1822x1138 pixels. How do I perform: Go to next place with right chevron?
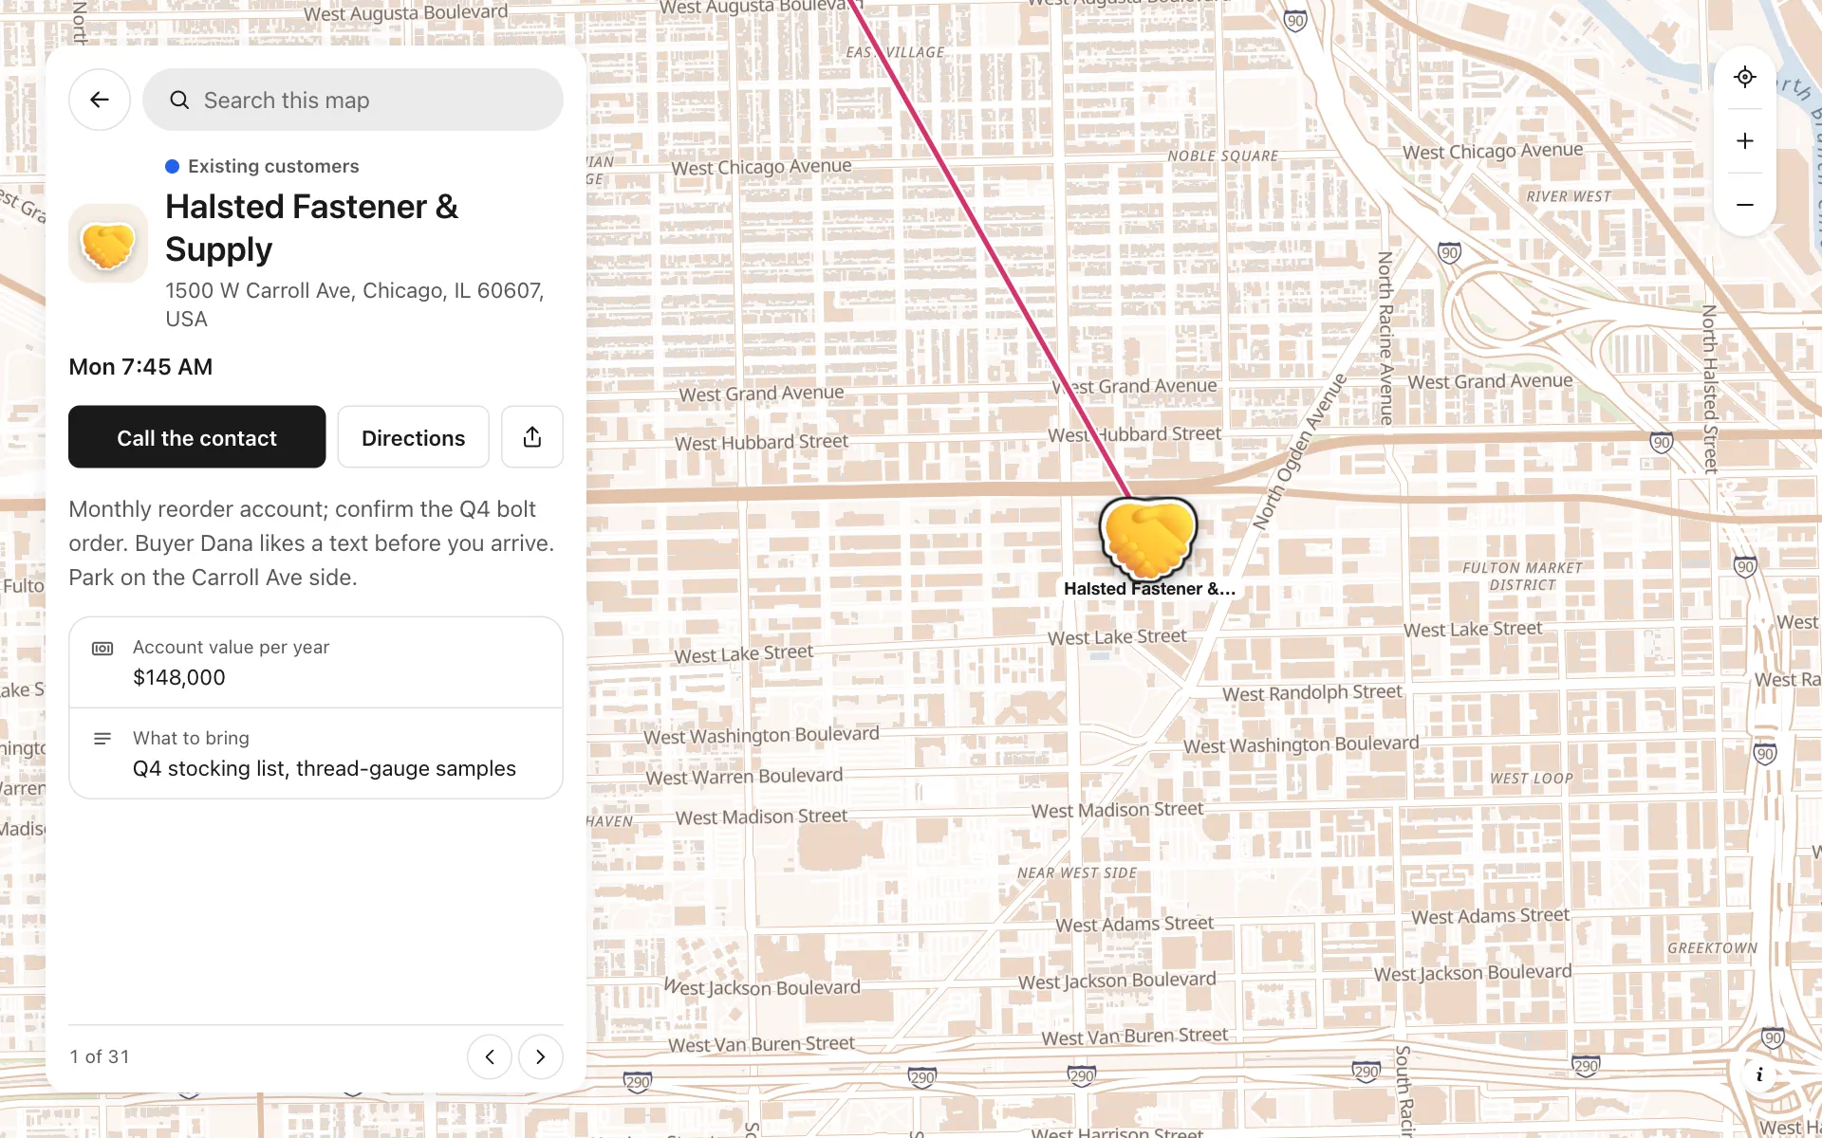[541, 1056]
